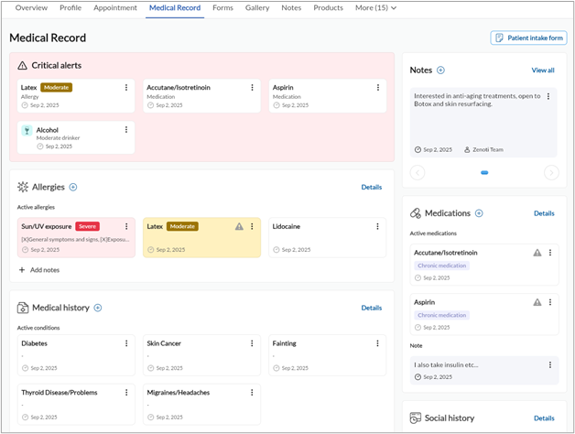Open options for Accutane/Isotretinoin critical alert
Image resolution: width=575 pixels, height=434 pixels.
(x=252, y=87)
